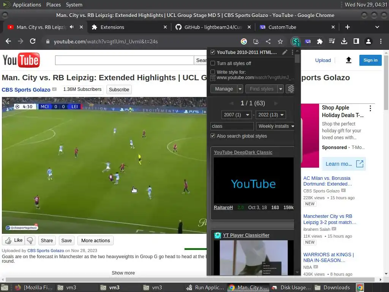The width and height of the screenshot is (389, 292).
Task: Click the More actions button
Action: click(95, 240)
